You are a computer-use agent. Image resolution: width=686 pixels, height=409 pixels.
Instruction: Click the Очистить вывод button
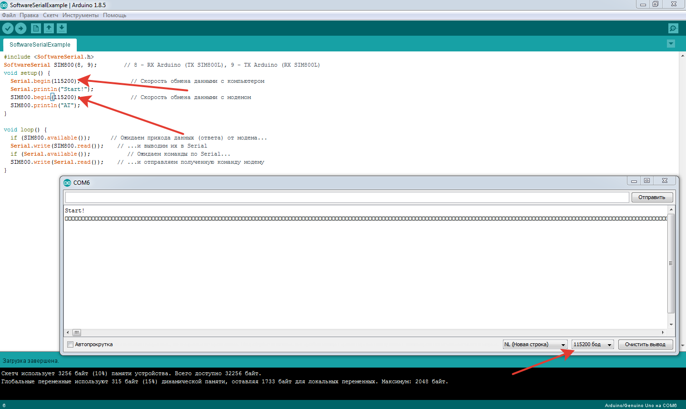[645, 344]
